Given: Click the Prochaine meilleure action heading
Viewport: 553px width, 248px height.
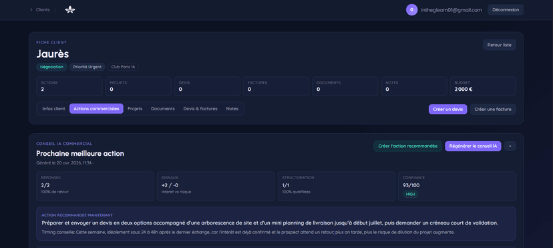Looking at the screenshot, I should pyautogui.click(x=80, y=154).
